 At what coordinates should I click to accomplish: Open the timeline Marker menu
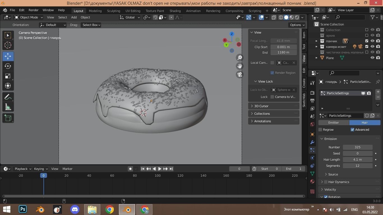(67, 169)
